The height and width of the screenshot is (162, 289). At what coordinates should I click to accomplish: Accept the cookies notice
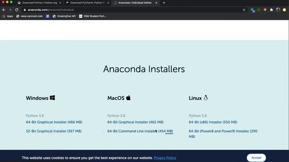pyautogui.click(x=256, y=157)
